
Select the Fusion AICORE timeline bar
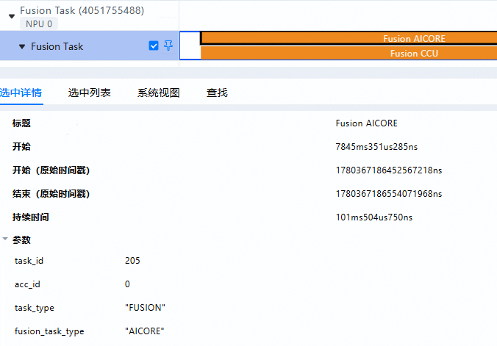pos(348,38)
